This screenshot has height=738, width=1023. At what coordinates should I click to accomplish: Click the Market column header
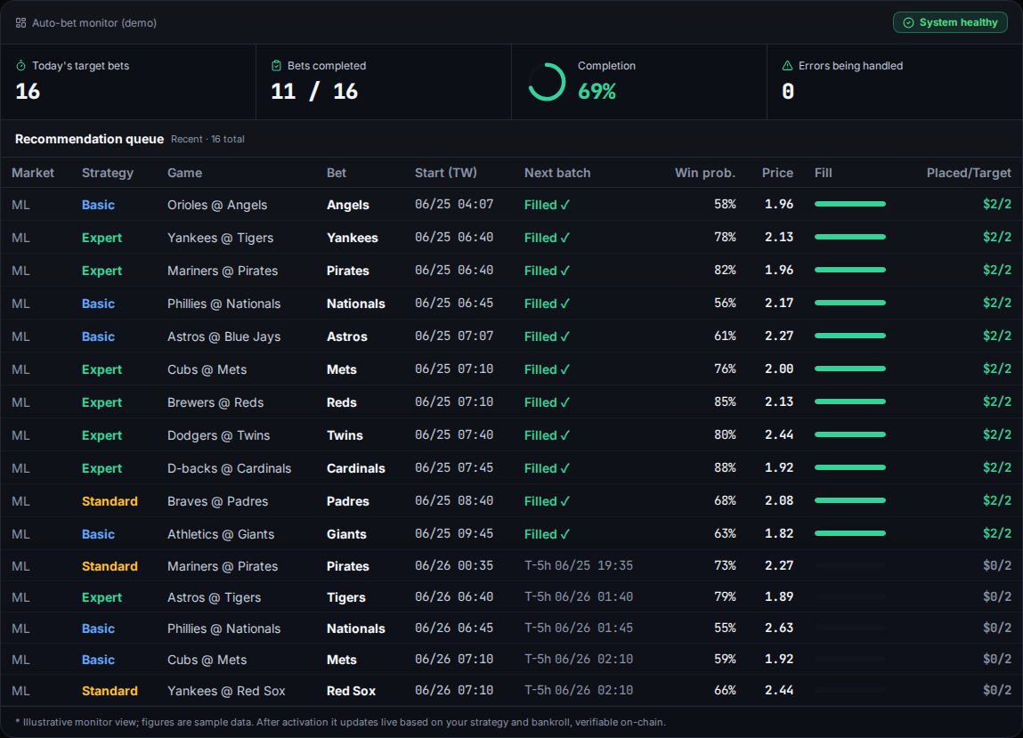(33, 173)
